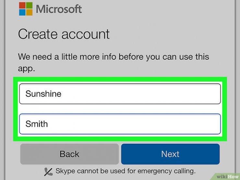The width and height of the screenshot is (240, 180).
Task: Click the word 'app.' below the description line
Action: tap(27, 68)
